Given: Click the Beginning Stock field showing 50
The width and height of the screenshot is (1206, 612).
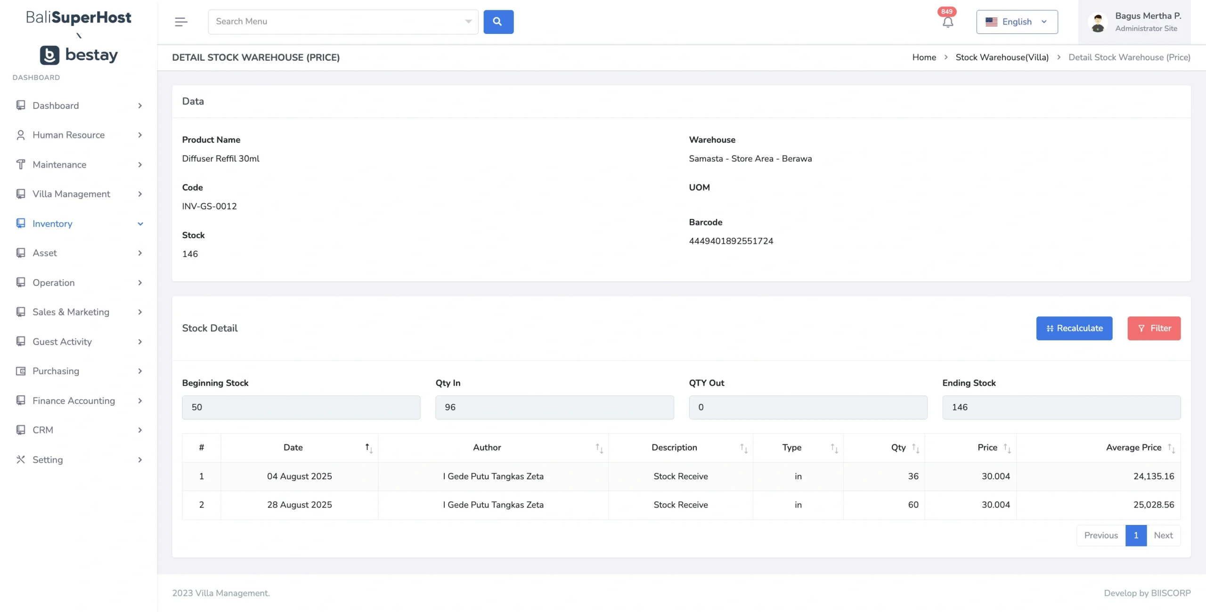Looking at the screenshot, I should pyautogui.click(x=301, y=407).
